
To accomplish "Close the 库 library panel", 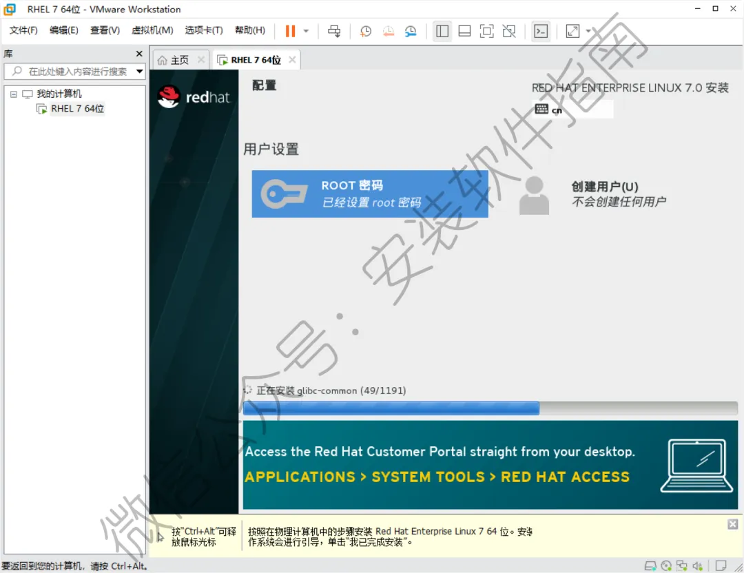I will (x=139, y=54).
